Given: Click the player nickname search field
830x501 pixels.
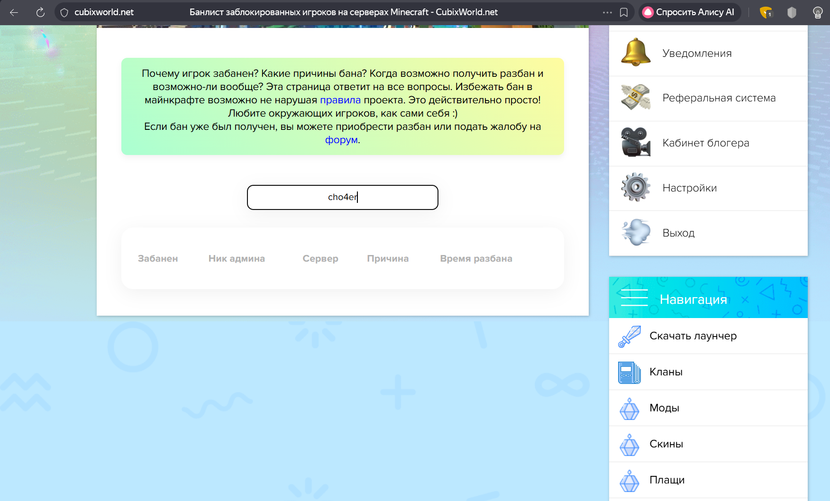Looking at the screenshot, I should point(342,197).
